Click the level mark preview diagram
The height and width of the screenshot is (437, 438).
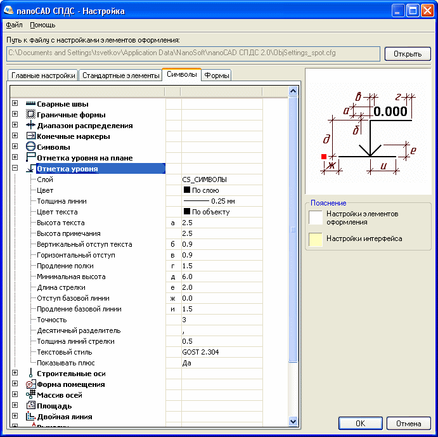[x=368, y=133]
